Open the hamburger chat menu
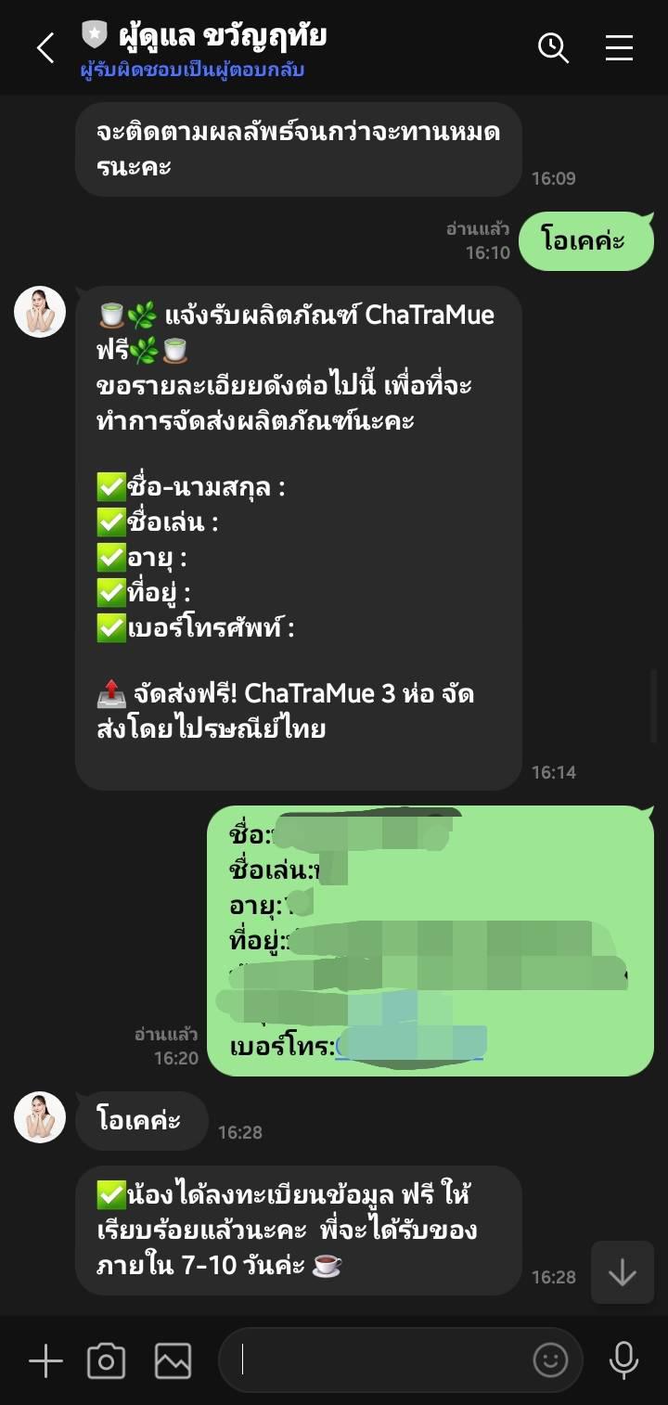Viewport: 668px width, 1405px height. pos(620,47)
